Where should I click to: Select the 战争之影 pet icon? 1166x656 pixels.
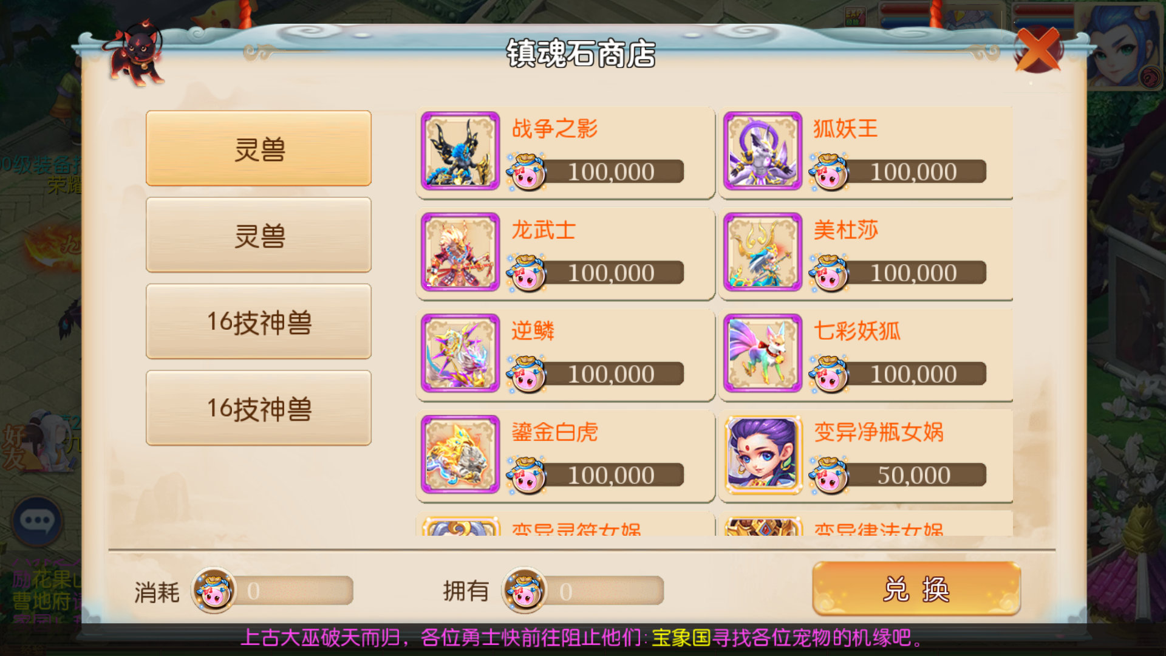point(460,151)
